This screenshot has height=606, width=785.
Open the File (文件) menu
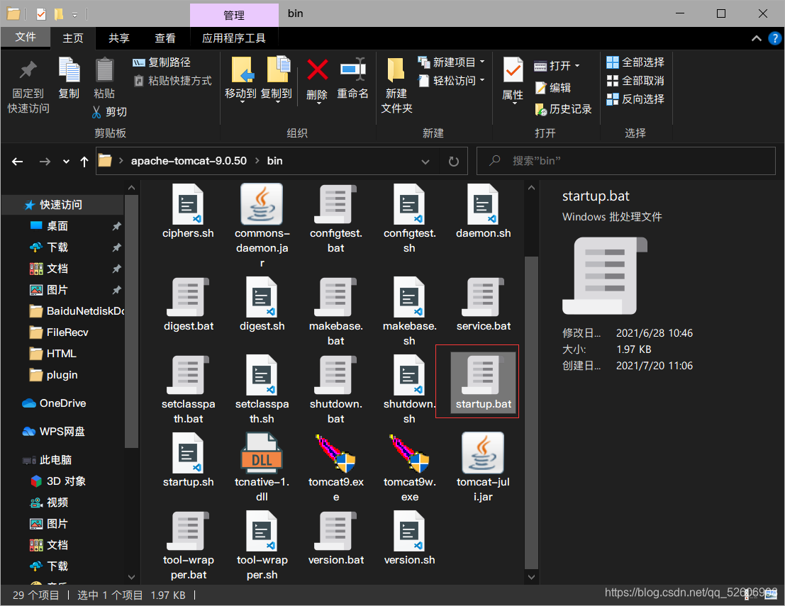[x=26, y=37]
